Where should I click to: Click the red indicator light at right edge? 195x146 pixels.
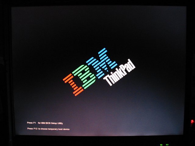point(192,122)
